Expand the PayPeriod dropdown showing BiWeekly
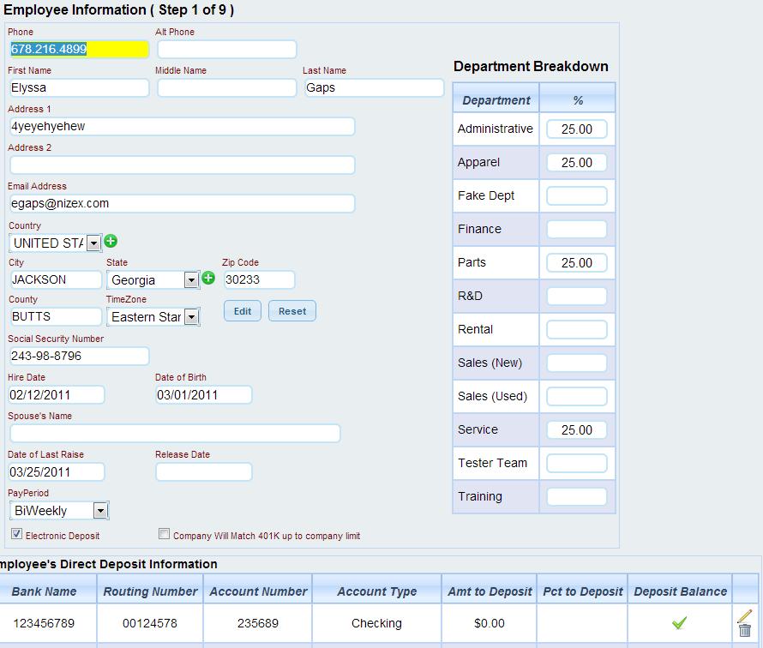Image resolution: width=763 pixels, height=648 pixels. 100,511
